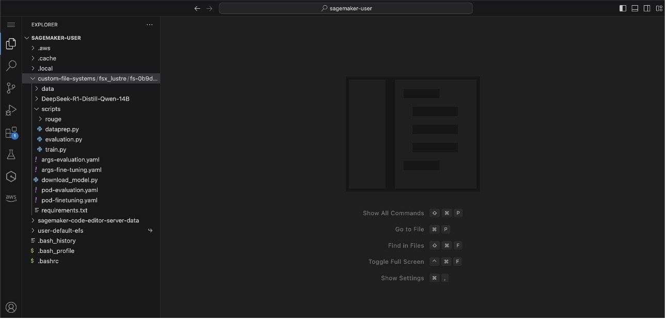Open the Customize Layout icon

pyautogui.click(x=659, y=8)
